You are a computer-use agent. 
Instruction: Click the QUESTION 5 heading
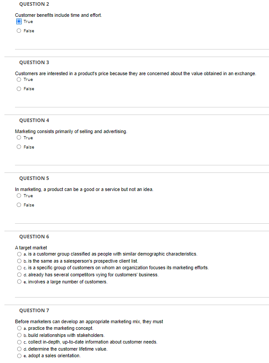34,178
